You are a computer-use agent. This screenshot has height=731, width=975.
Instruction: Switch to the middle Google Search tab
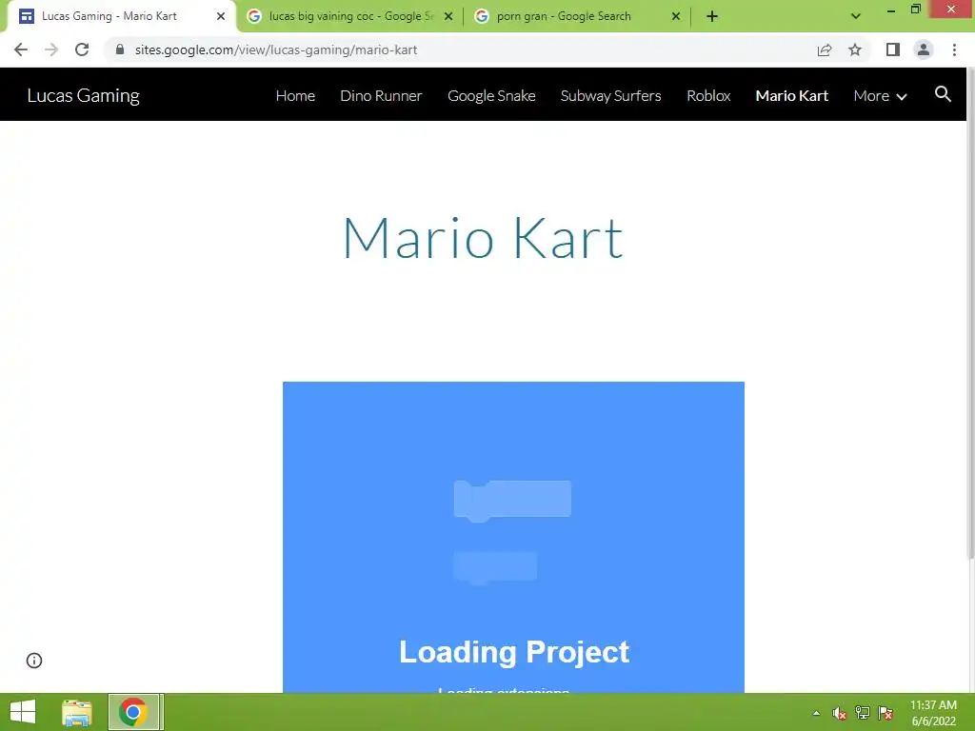(x=351, y=16)
